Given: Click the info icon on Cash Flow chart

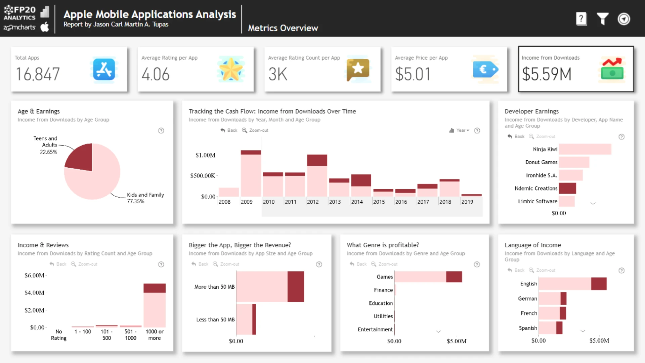Looking at the screenshot, I should point(477,131).
